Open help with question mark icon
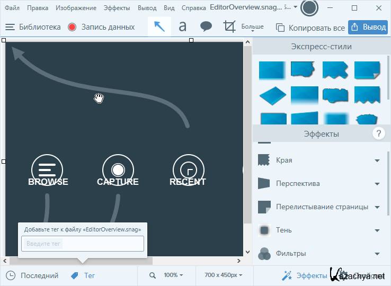The width and height of the screenshot is (391, 286). tap(378, 133)
